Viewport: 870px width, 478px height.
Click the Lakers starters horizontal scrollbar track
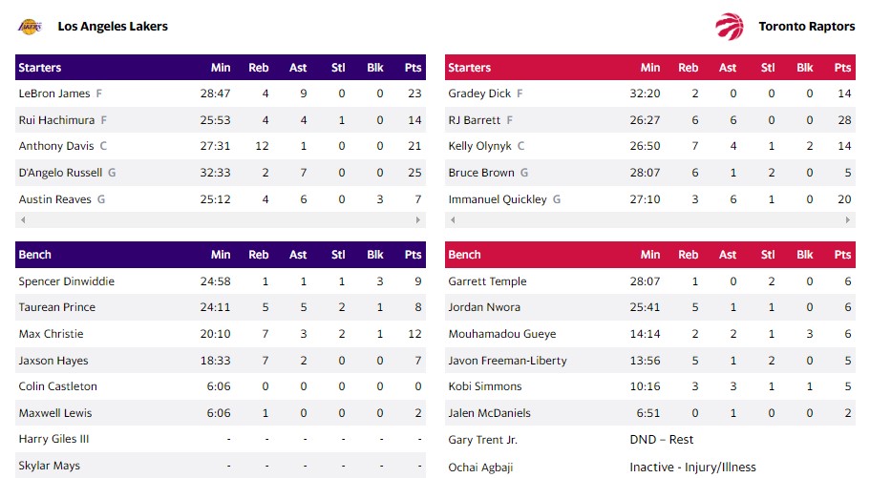[x=220, y=220]
